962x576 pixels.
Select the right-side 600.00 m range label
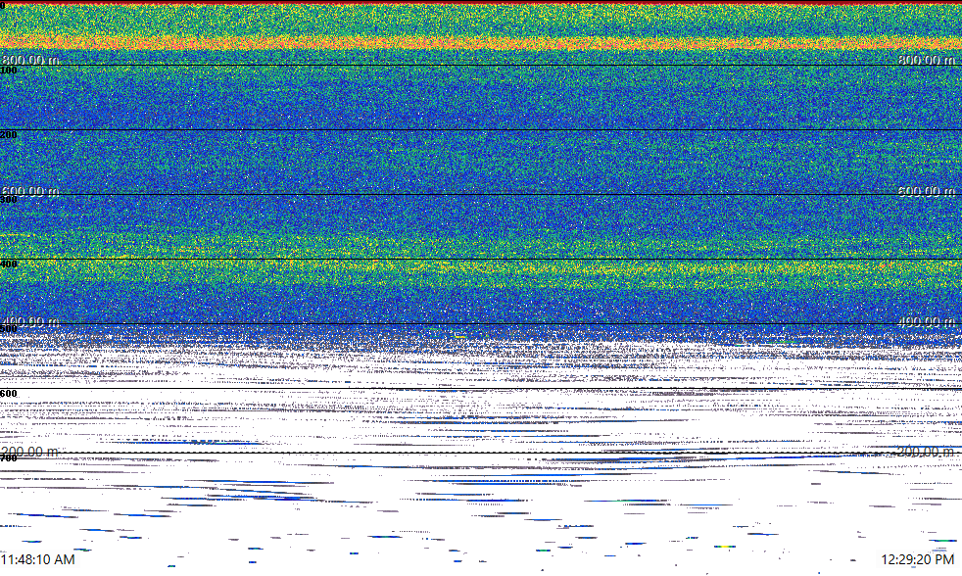pyautogui.click(x=927, y=191)
